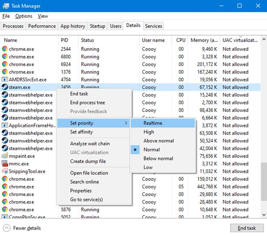The width and height of the screenshot is (267, 237).
Task: Click the End task button at bottom
Action: tap(247, 228)
